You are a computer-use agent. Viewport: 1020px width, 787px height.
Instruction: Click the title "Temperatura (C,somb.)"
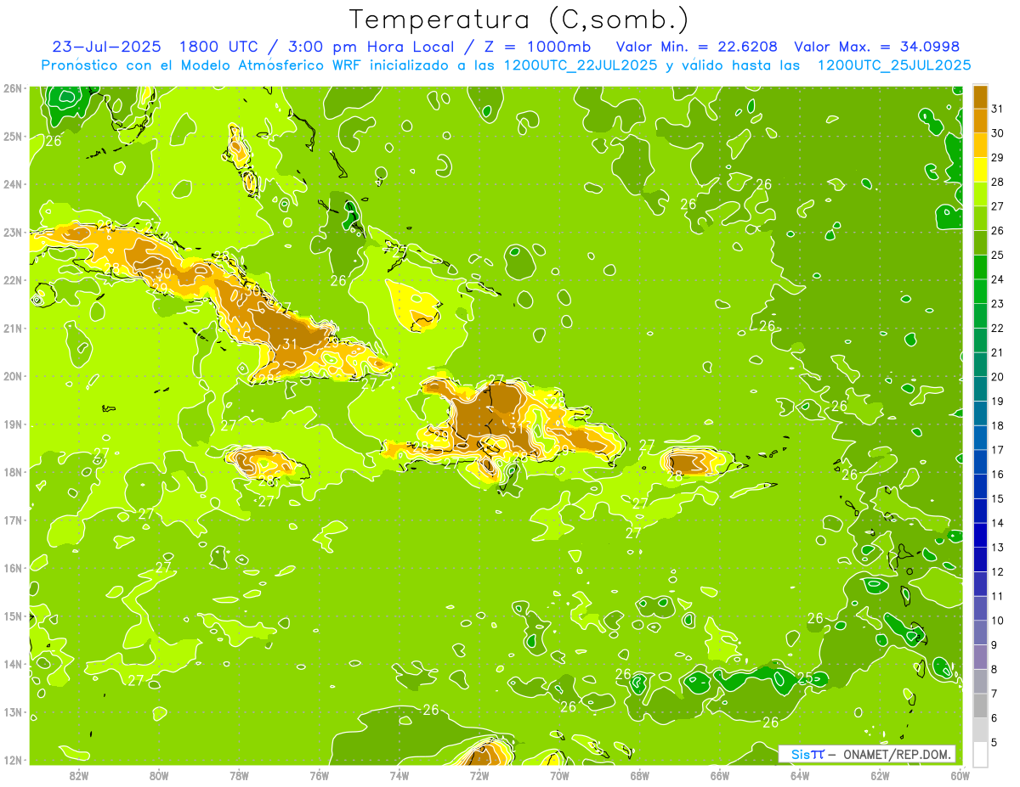[519, 20]
